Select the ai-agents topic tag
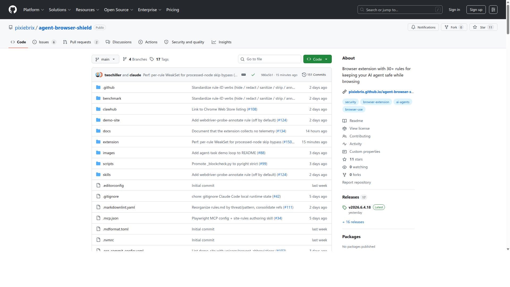 (x=403, y=102)
